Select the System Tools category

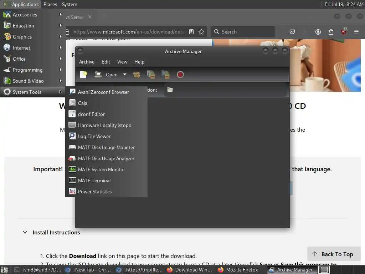32,92
